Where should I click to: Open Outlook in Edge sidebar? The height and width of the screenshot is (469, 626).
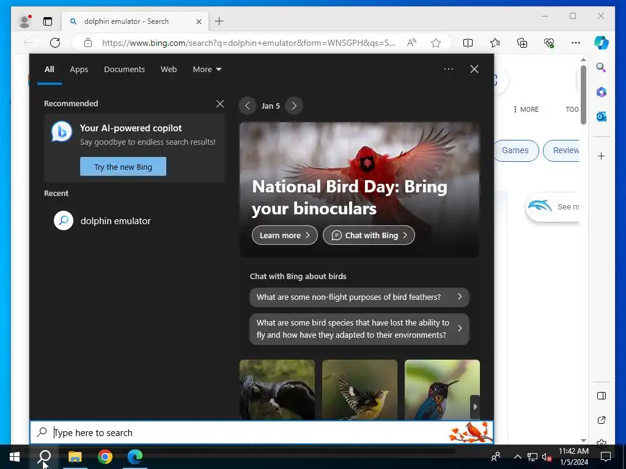pos(602,117)
